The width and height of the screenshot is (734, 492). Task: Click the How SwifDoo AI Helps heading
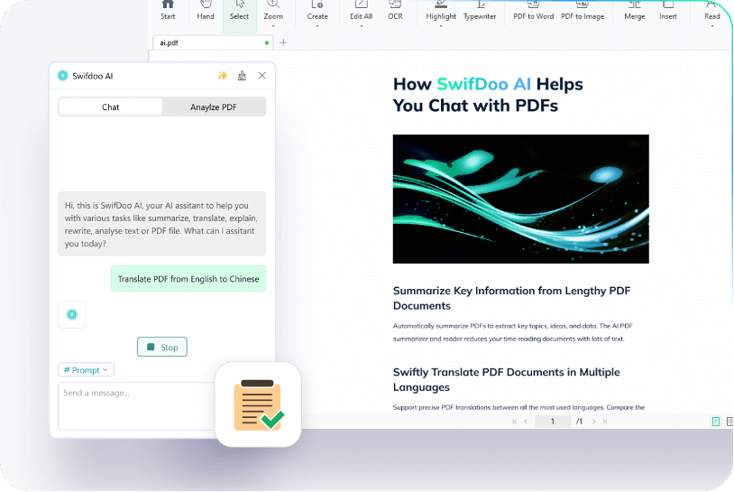click(488, 95)
